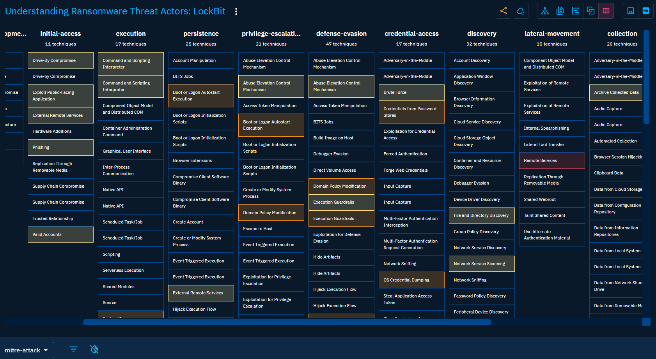This screenshot has height=359, width=656.
Task: Toggle the crossed-out color droplet icon
Action: 94,349
